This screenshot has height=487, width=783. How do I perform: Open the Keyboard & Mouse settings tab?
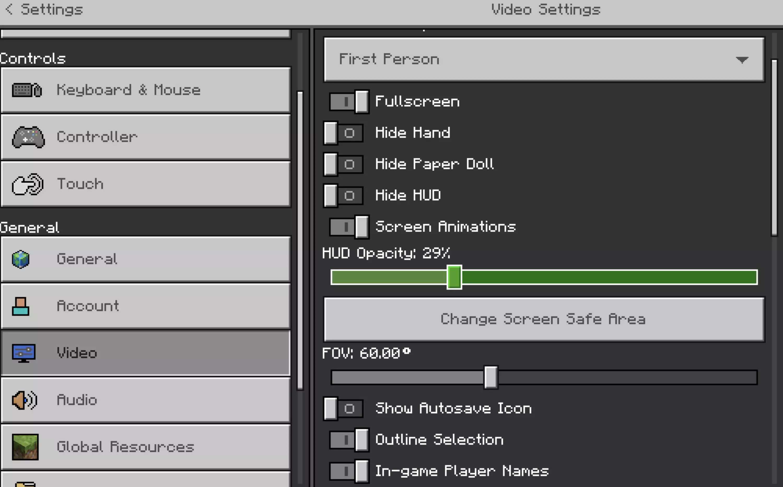(146, 90)
